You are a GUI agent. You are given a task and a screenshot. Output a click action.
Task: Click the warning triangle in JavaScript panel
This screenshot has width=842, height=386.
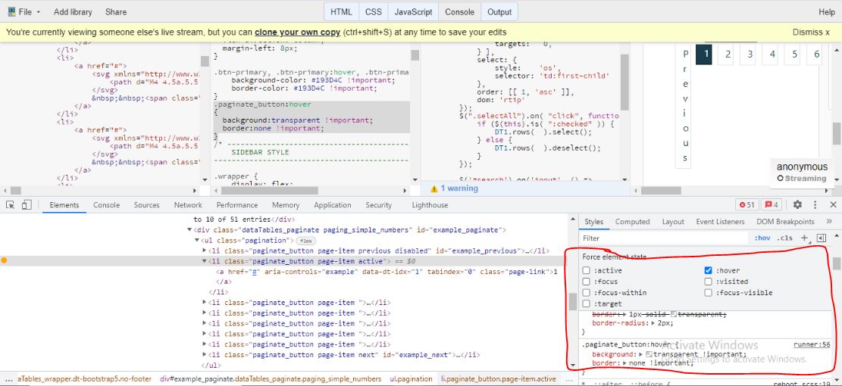tap(434, 188)
